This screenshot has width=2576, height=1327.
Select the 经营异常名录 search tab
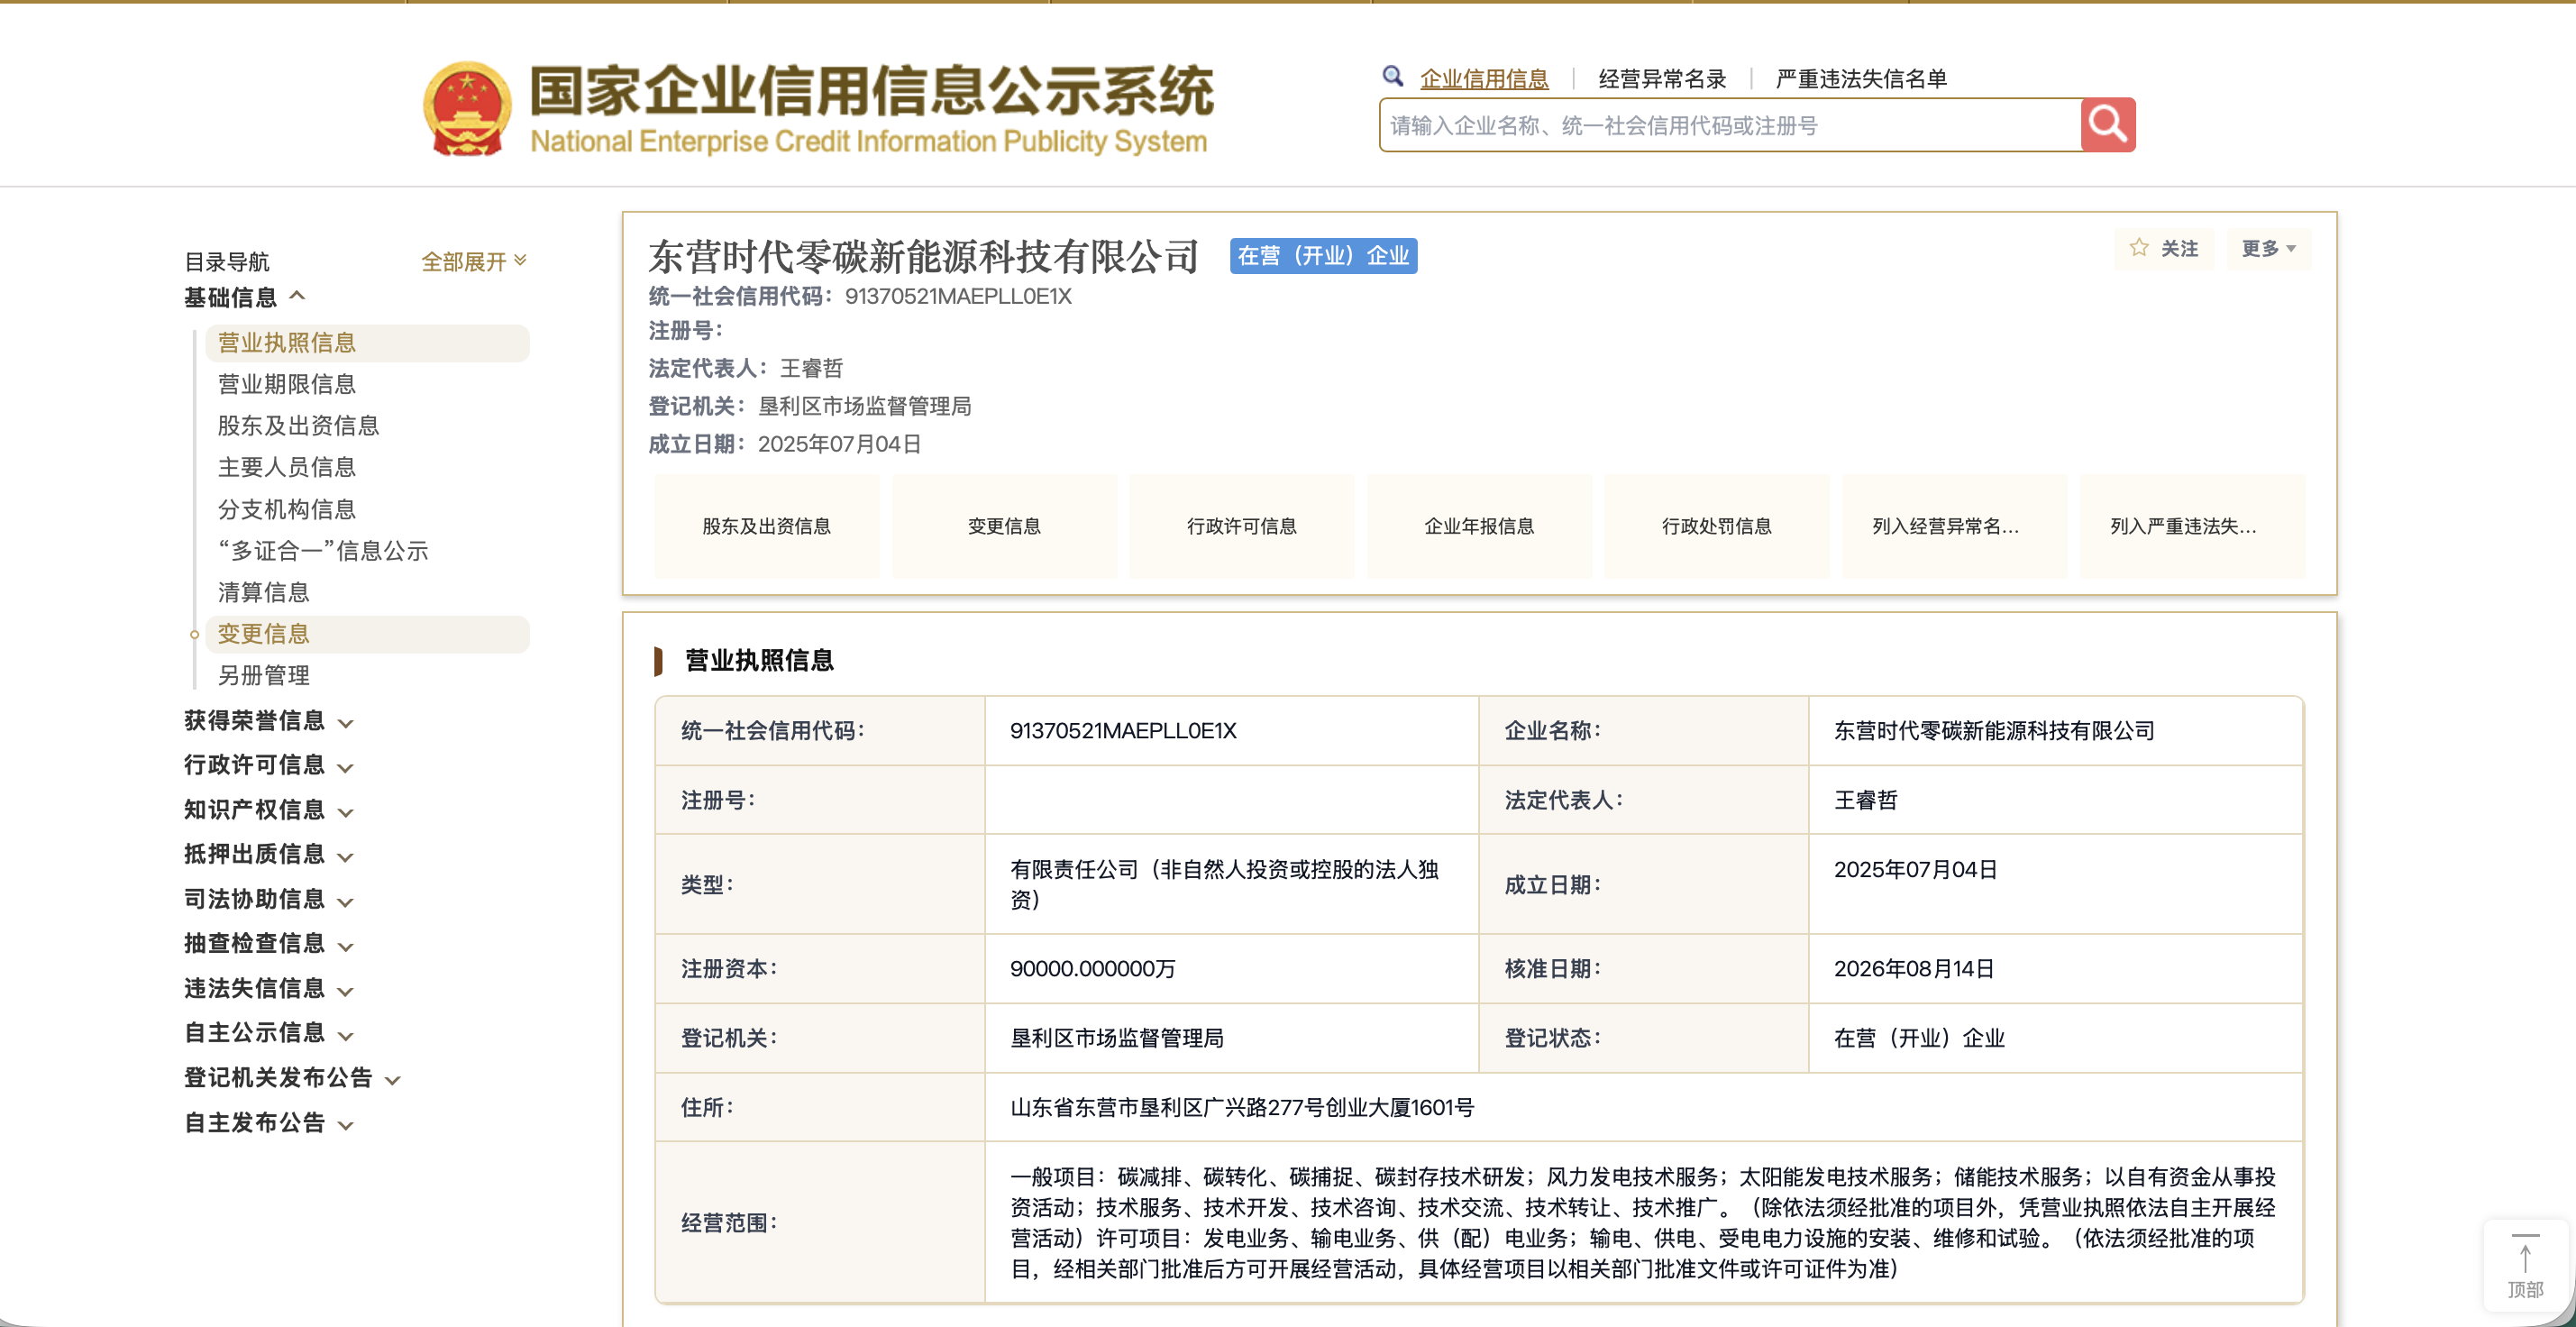click(x=1662, y=79)
